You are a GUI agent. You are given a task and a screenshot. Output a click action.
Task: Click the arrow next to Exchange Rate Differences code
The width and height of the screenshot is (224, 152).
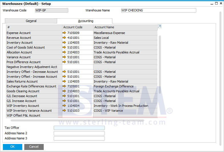click(64, 86)
